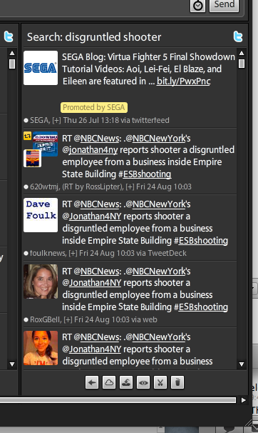The image size is (258, 433).
Task: Expand the [+] on the foulknews tweet
Action: tap(73, 253)
